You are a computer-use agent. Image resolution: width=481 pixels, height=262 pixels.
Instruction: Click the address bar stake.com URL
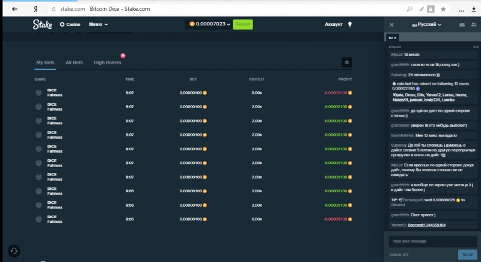pyautogui.click(x=72, y=9)
